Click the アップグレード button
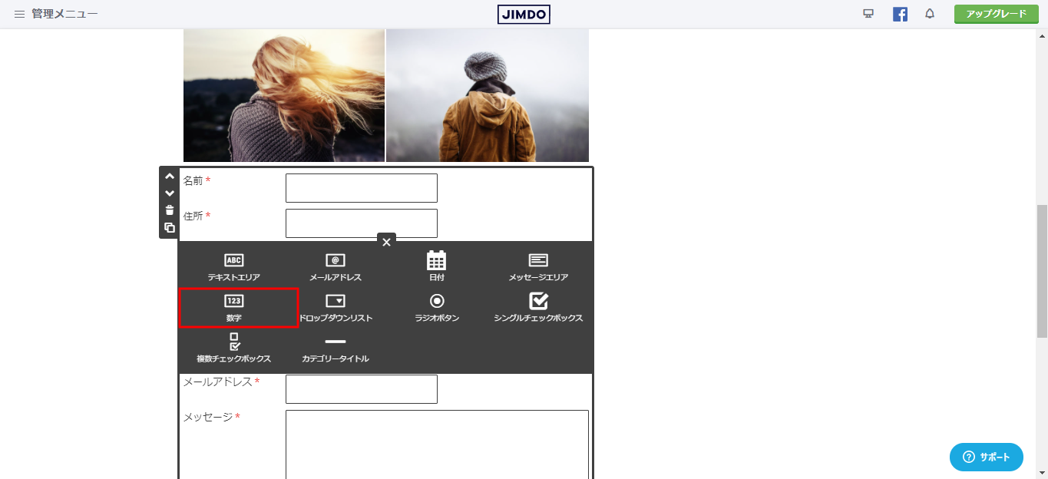The width and height of the screenshot is (1048, 479). coord(996,14)
